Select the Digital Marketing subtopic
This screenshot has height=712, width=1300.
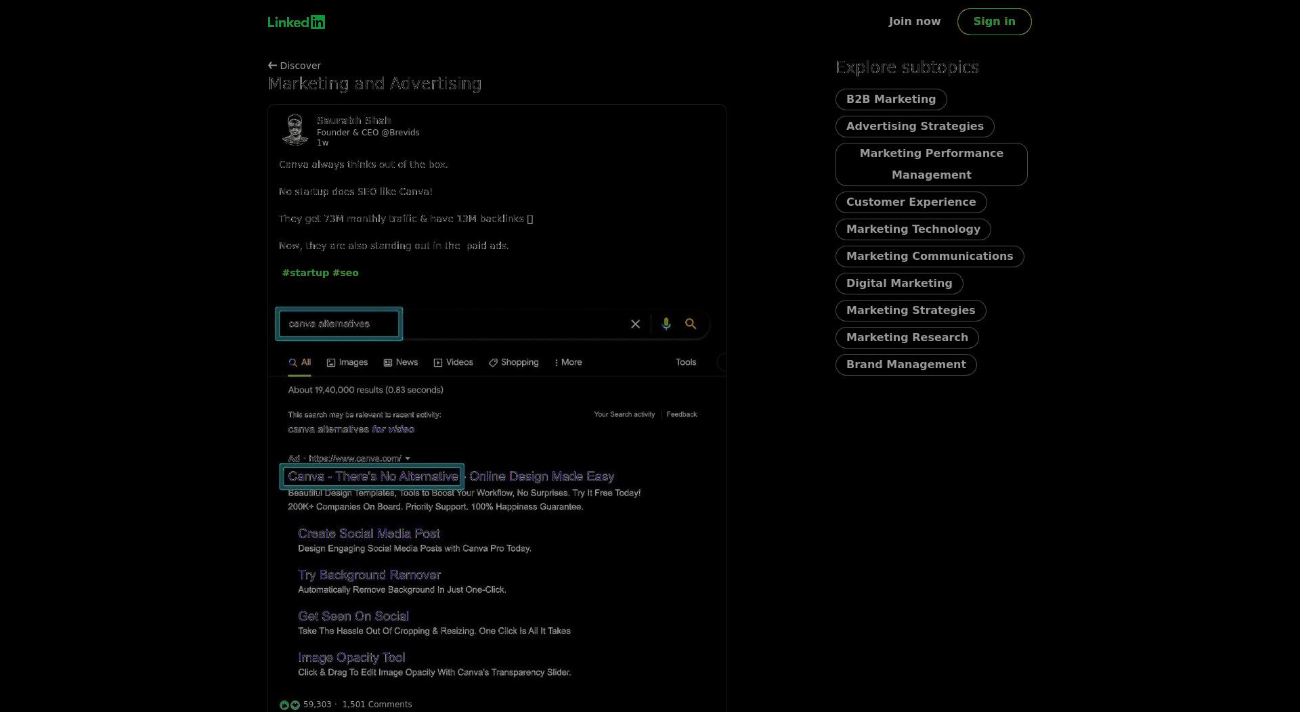coord(898,284)
